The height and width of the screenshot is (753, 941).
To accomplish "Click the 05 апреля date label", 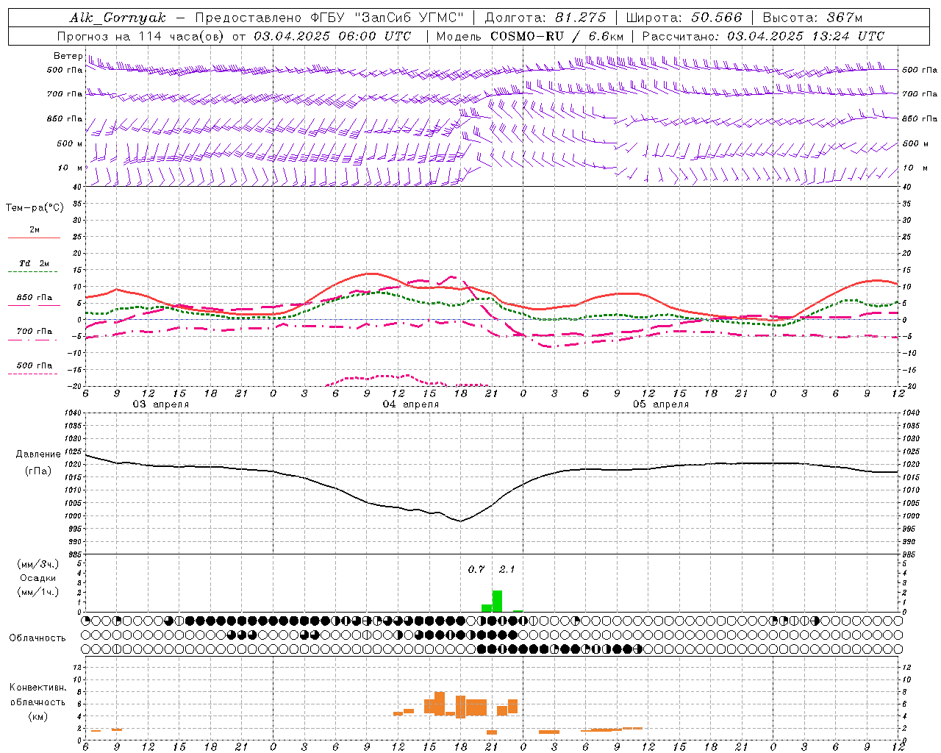I will pos(660,404).
